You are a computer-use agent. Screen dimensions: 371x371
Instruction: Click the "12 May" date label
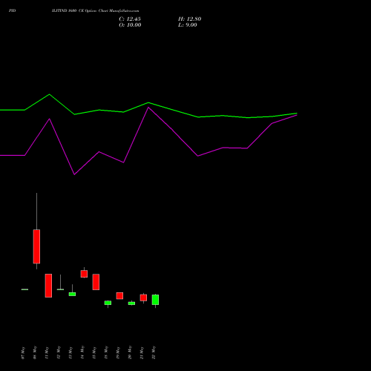pos(59,353)
